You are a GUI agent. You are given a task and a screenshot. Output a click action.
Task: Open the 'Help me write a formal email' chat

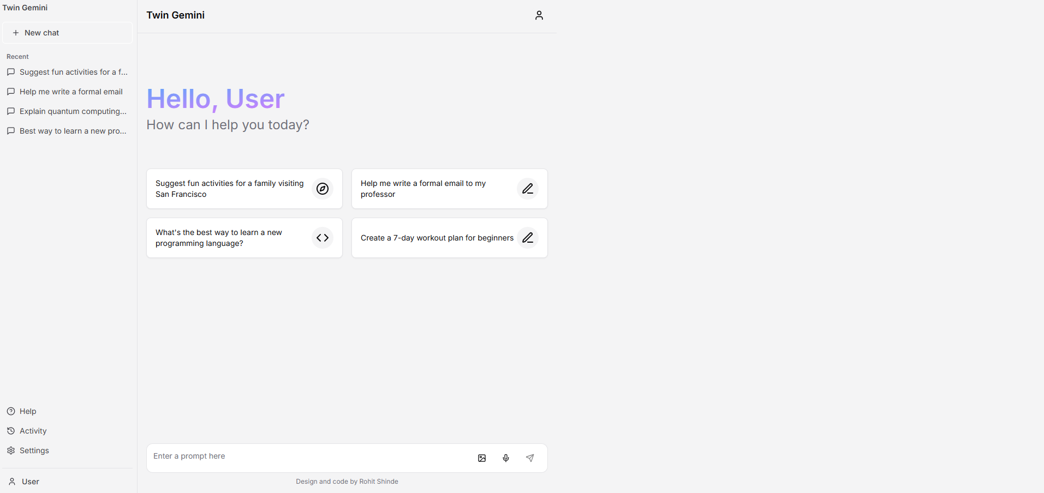(x=70, y=92)
